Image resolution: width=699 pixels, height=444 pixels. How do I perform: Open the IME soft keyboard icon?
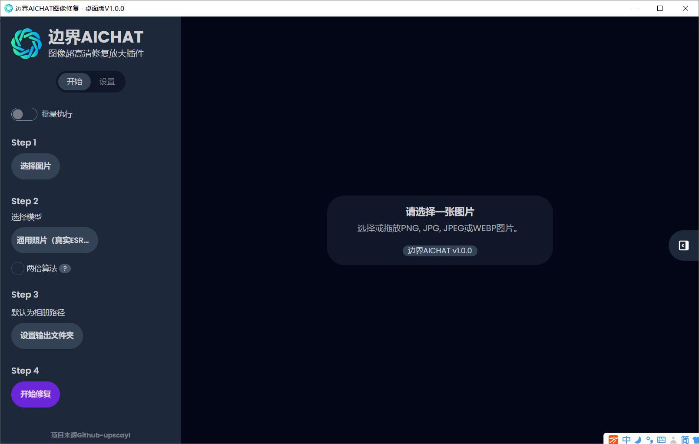pyautogui.click(x=661, y=440)
